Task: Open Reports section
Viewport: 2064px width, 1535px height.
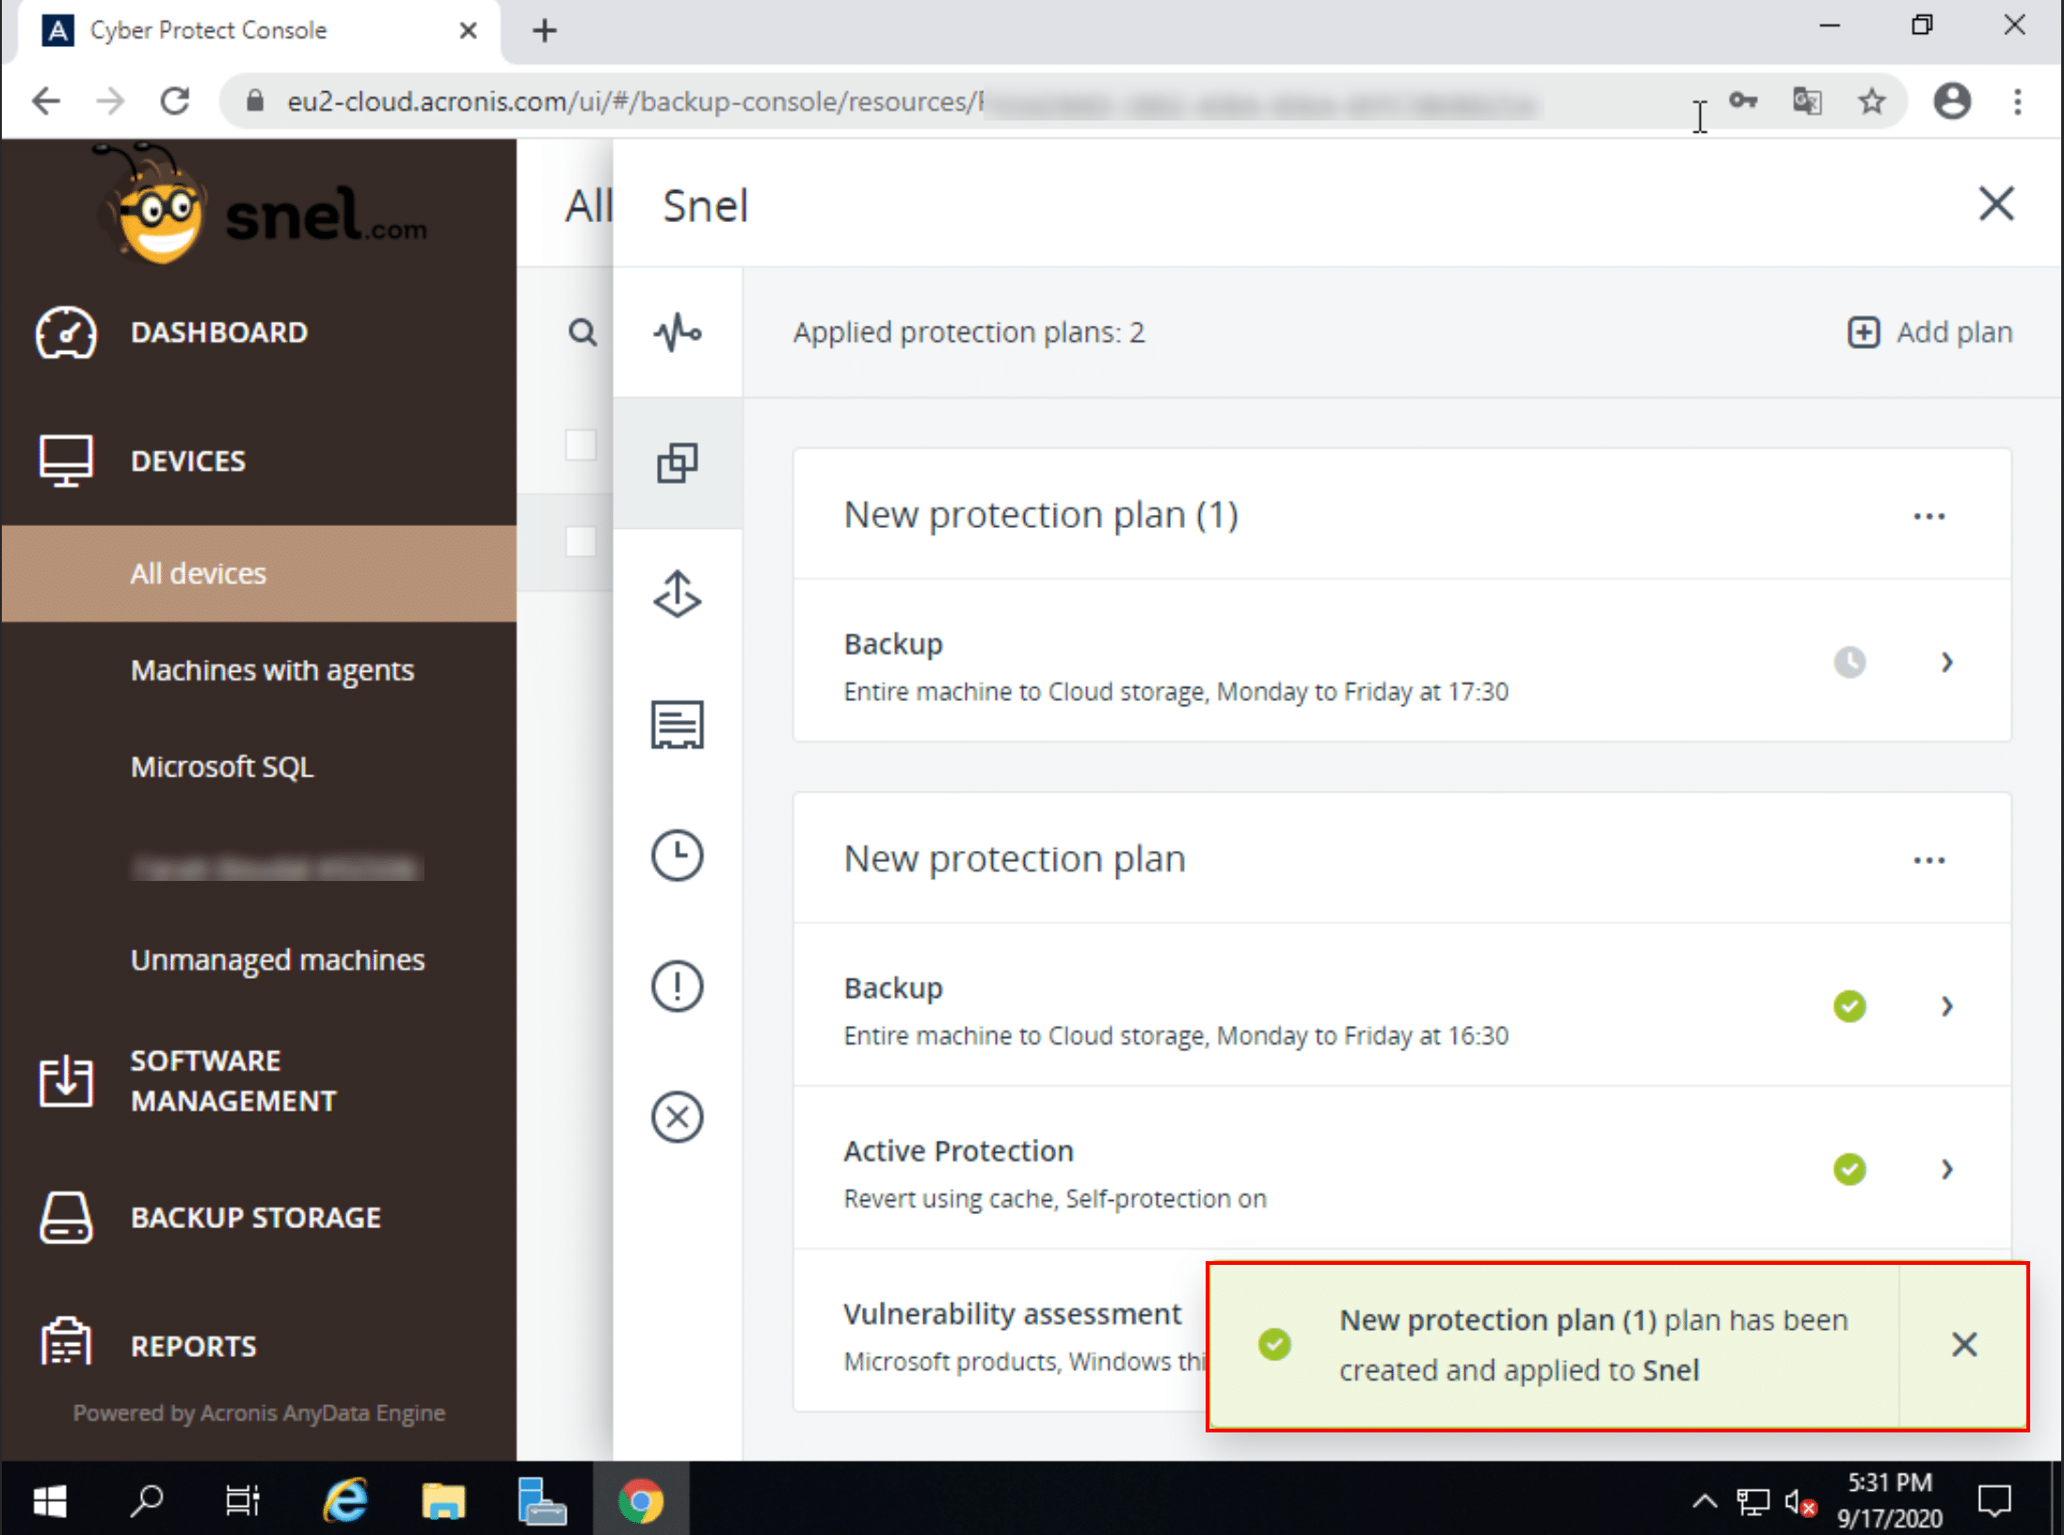Action: point(193,1346)
